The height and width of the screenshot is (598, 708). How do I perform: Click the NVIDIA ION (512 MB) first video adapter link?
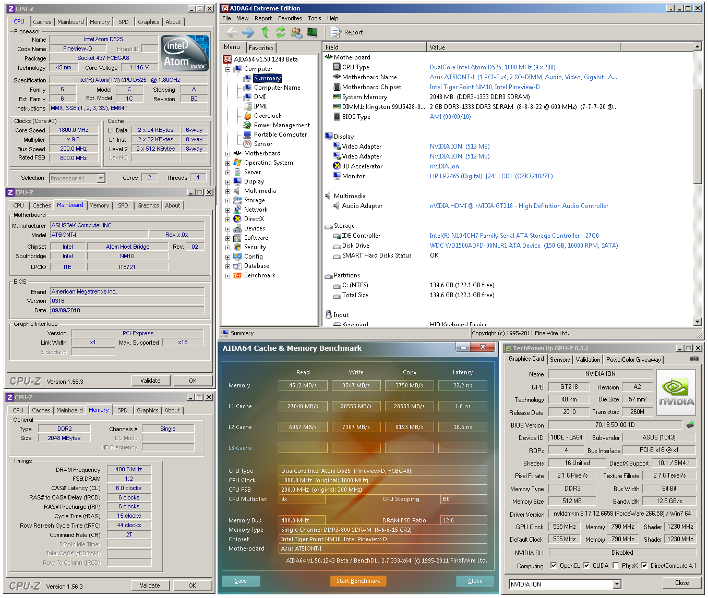[460, 147]
